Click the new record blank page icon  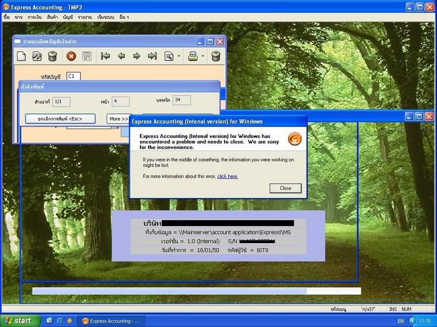21,56
